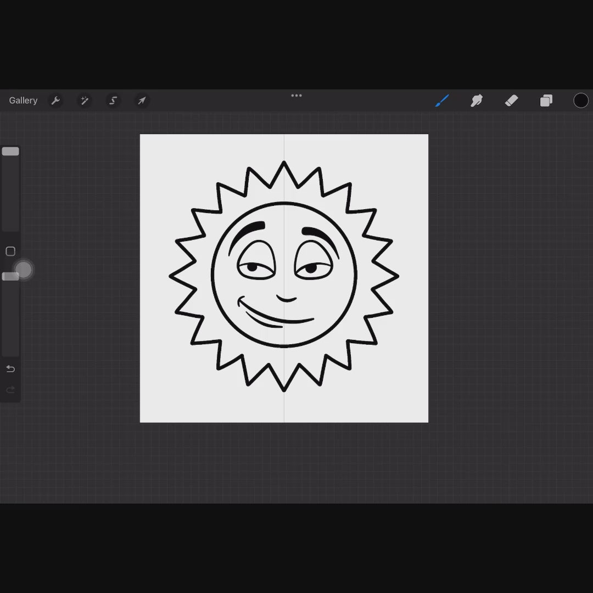Image resolution: width=593 pixels, height=593 pixels.
Task: Open the black active color swatch
Action: pos(581,100)
